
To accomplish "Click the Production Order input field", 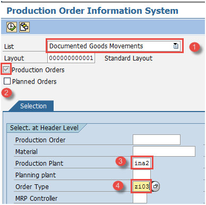I will pos(157,140).
